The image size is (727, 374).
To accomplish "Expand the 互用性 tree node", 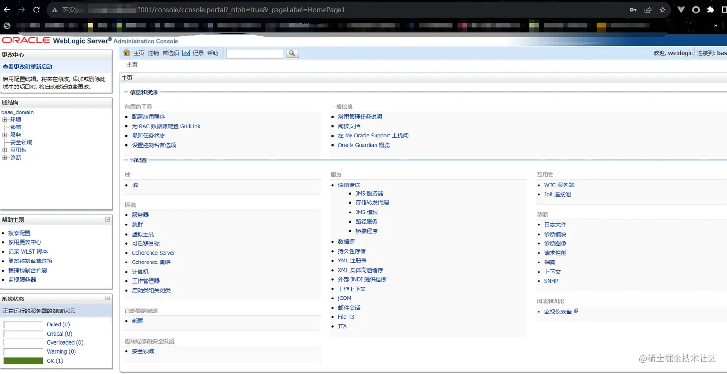I will tap(5, 150).
